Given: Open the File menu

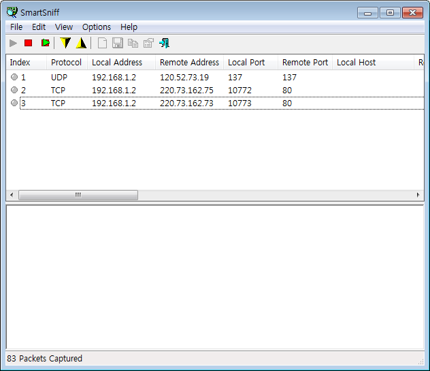Looking at the screenshot, I should 16,27.
